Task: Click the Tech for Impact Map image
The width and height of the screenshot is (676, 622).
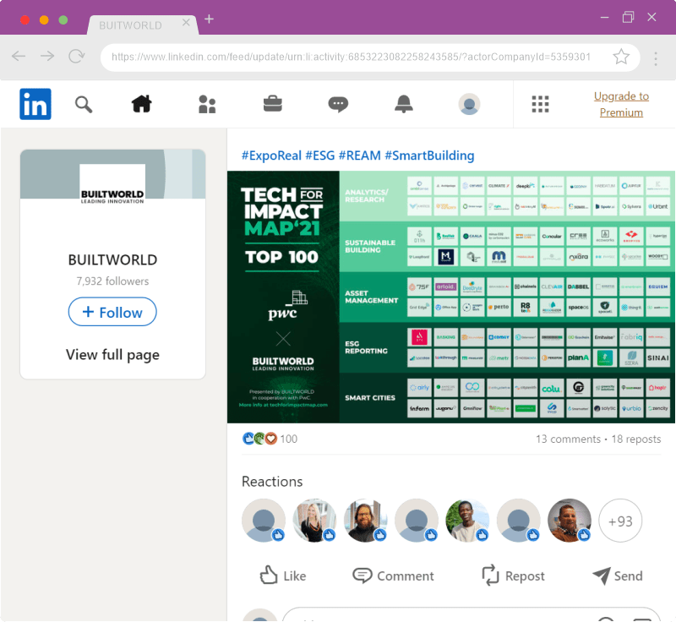Action: pyautogui.click(x=450, y=297)
